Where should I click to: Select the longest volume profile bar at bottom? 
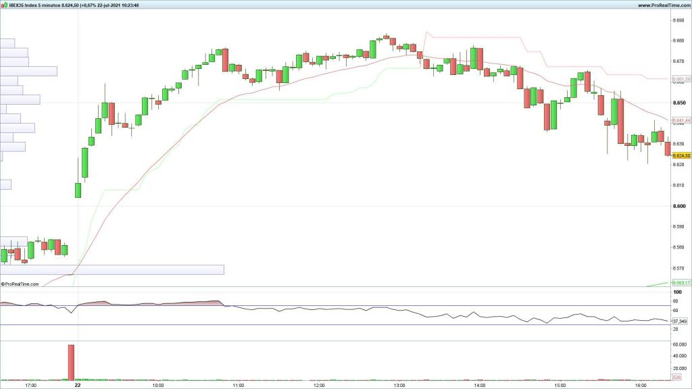coord(112,269)
